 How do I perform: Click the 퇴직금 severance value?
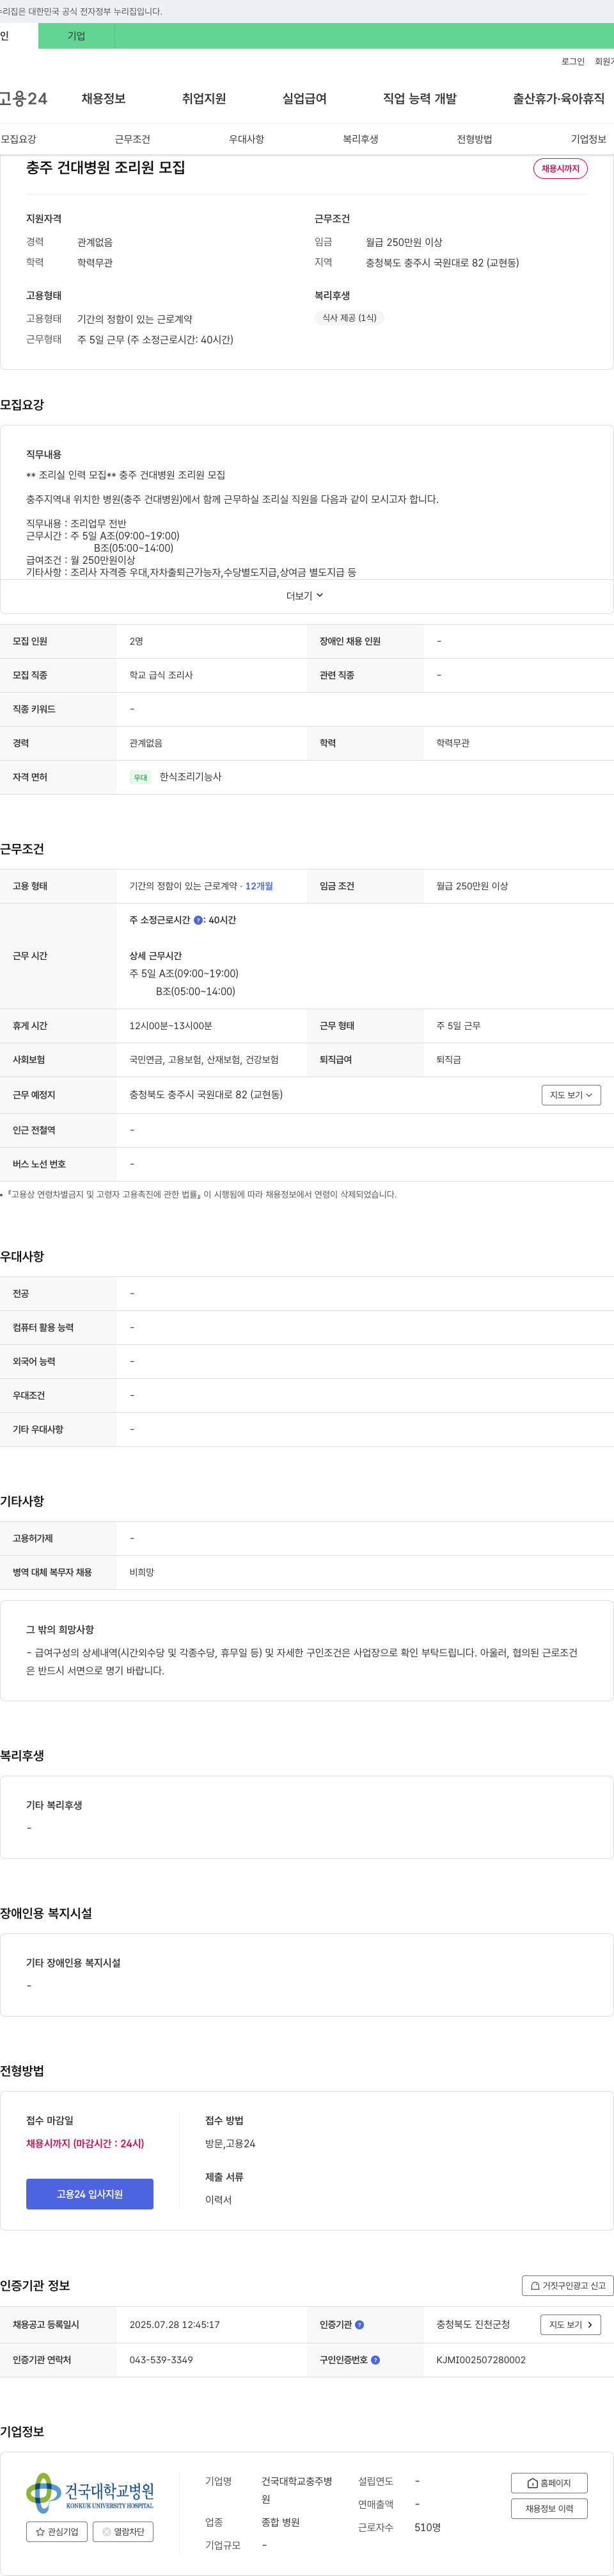pyautogui.click(x=448, y=1060)
